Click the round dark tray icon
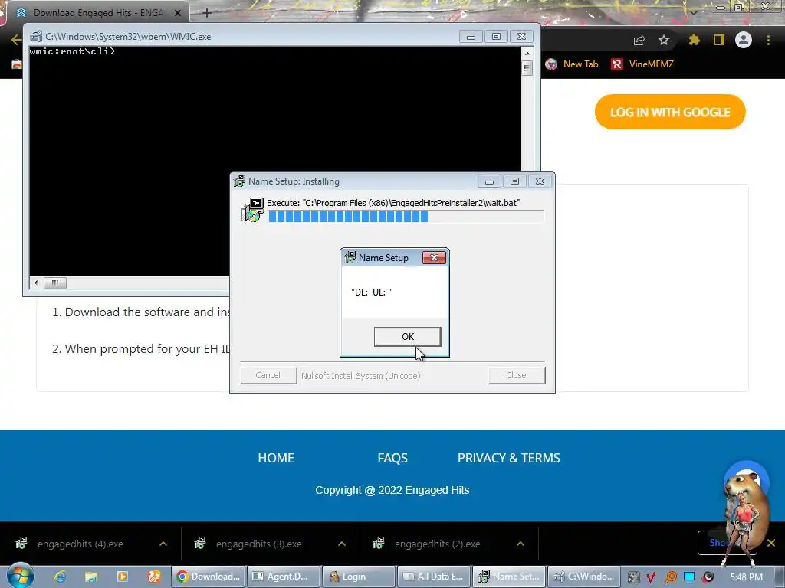 708,577
